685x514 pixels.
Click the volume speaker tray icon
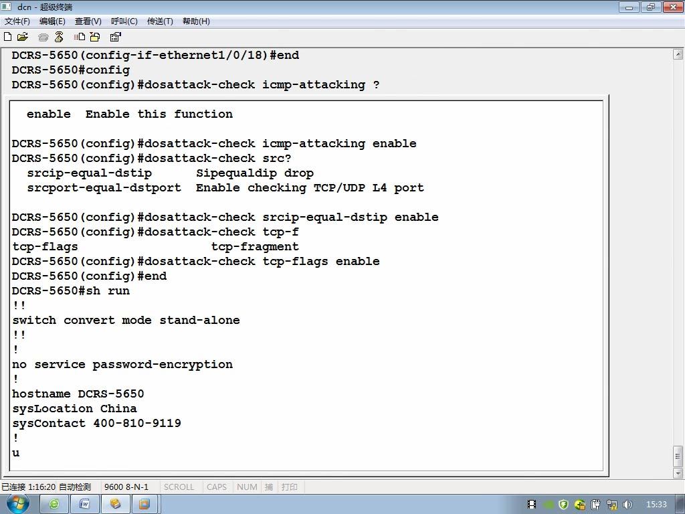[627, 505]
